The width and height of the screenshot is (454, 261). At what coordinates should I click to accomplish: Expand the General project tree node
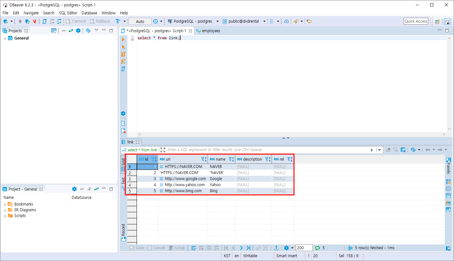pos(5,38)
